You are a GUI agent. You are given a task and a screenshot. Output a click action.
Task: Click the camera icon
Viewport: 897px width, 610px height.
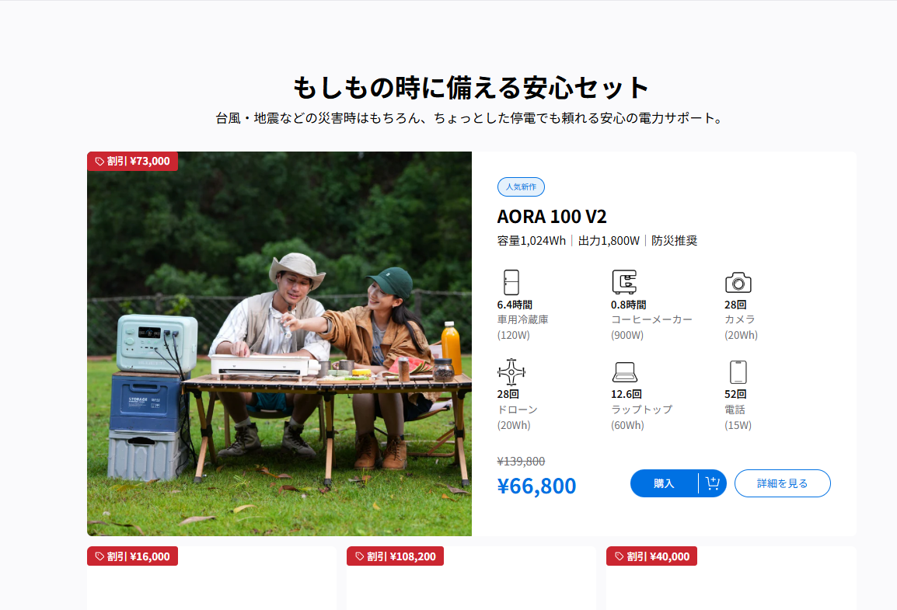pyautogui.click(x=738, y=282)
